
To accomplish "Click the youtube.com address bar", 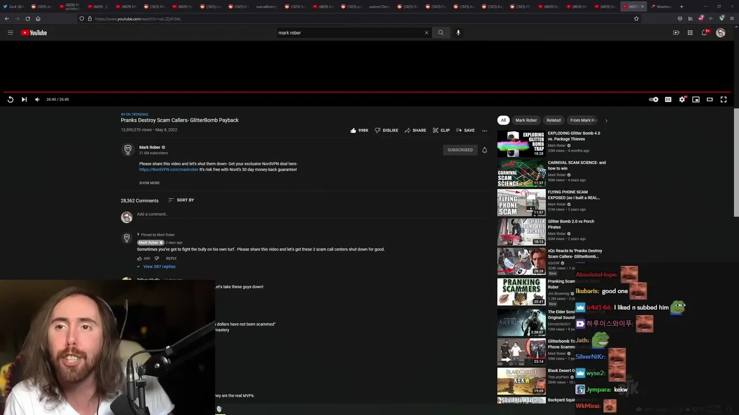I will pyautogui.click(x=358, y=18).
